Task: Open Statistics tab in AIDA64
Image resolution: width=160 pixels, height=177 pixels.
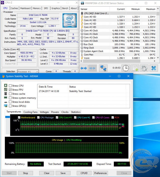Action: click(x=76, y=112)
